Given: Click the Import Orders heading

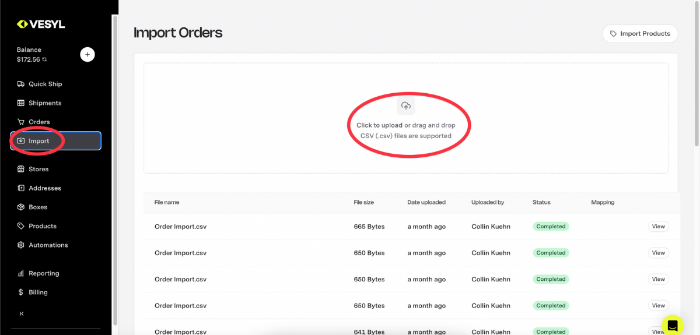Looking at the screenshot, I should tap(178, 33).
